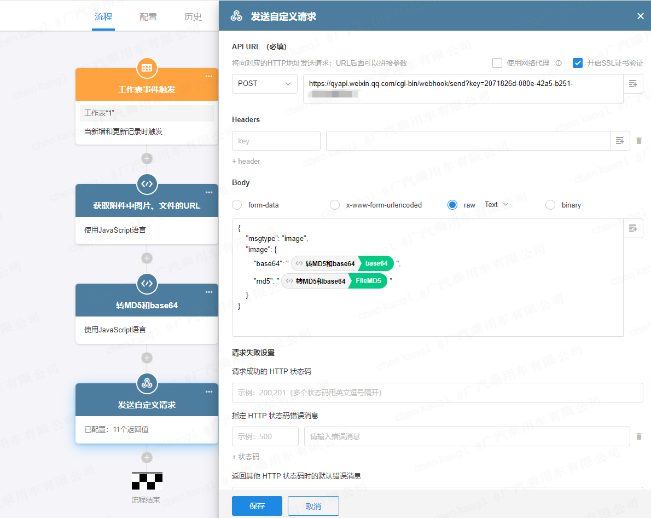Click 保存 button

coord(257,506)
